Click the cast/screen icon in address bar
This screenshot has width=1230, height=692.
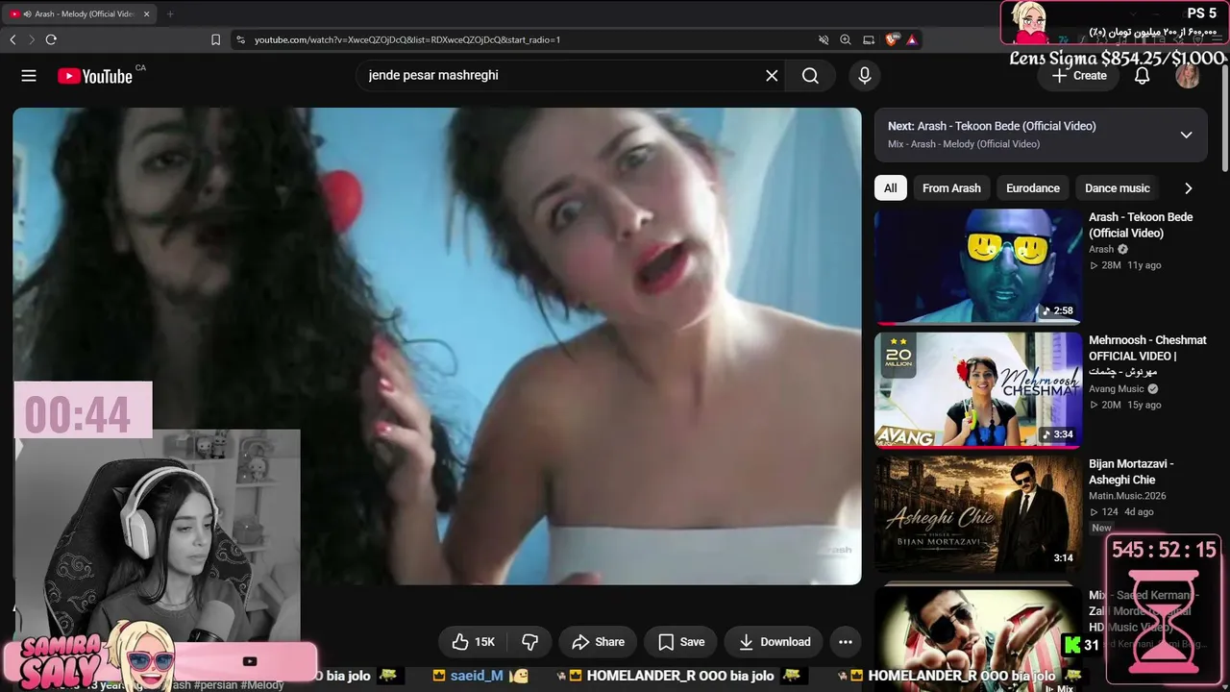point(869,39)
